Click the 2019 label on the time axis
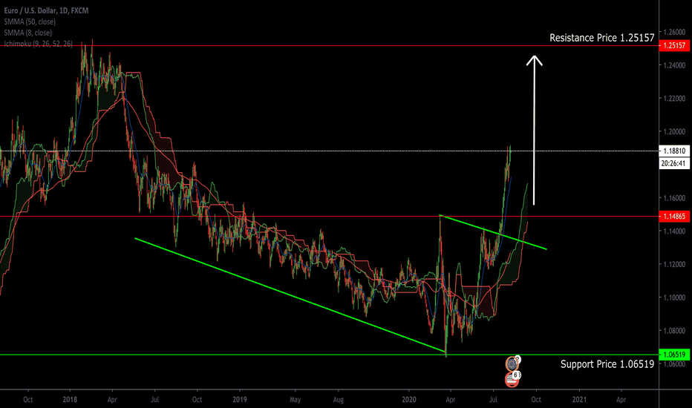Image resolution: width=692 pixels, height=408 pixels. 240,400
